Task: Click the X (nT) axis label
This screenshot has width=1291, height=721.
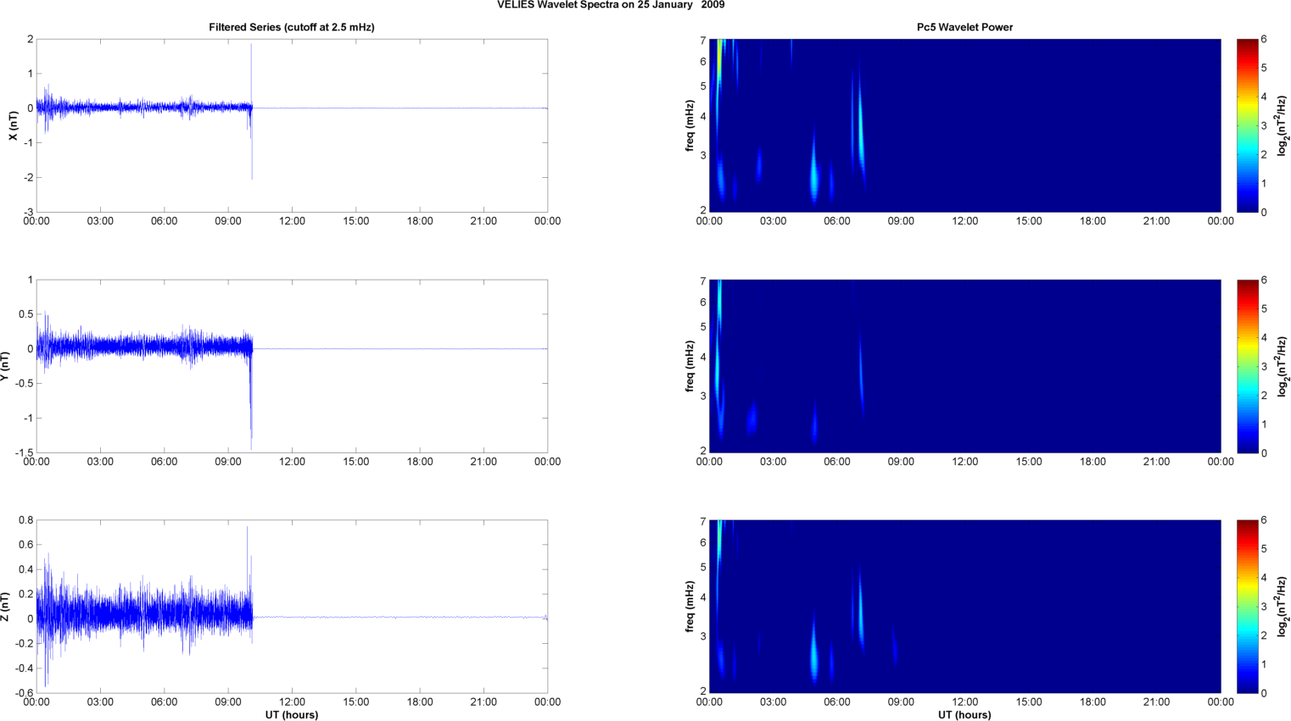Action: (13, 125)
